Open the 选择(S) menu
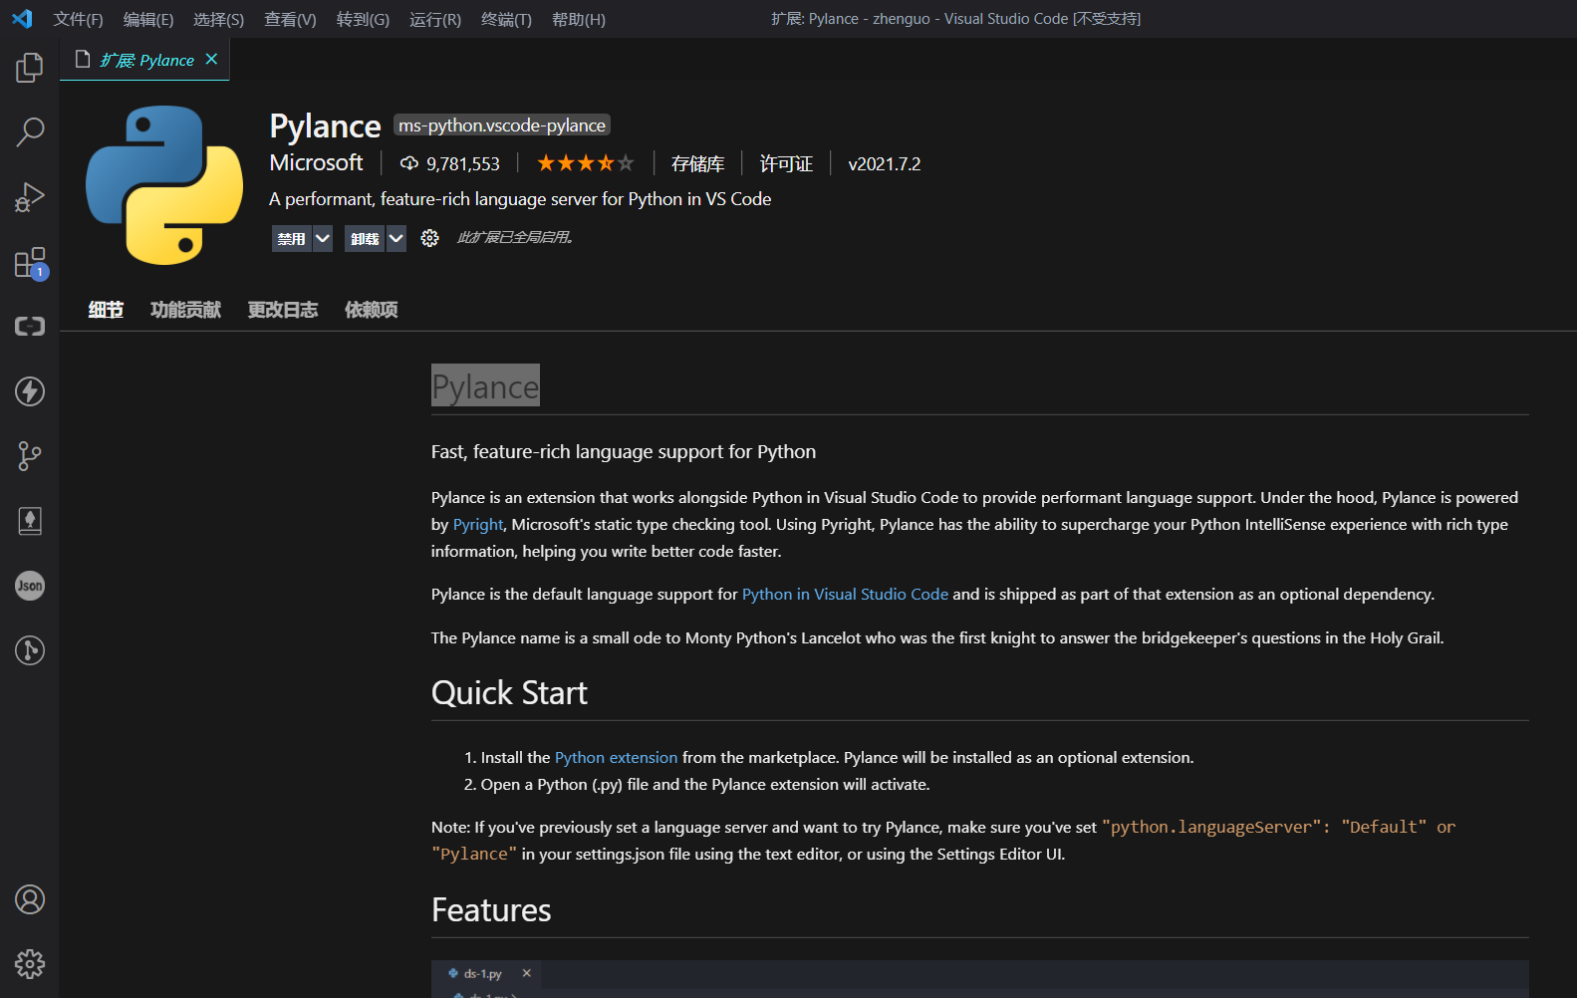This screenshot has width=1577, height=998. [218, 19]
